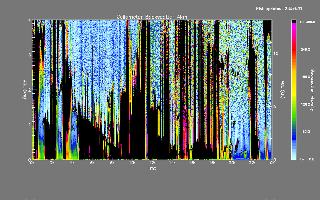Click the '4' tick on the AGL (km) axis
This screenshot has width=320, height=200.
(30, 20)
